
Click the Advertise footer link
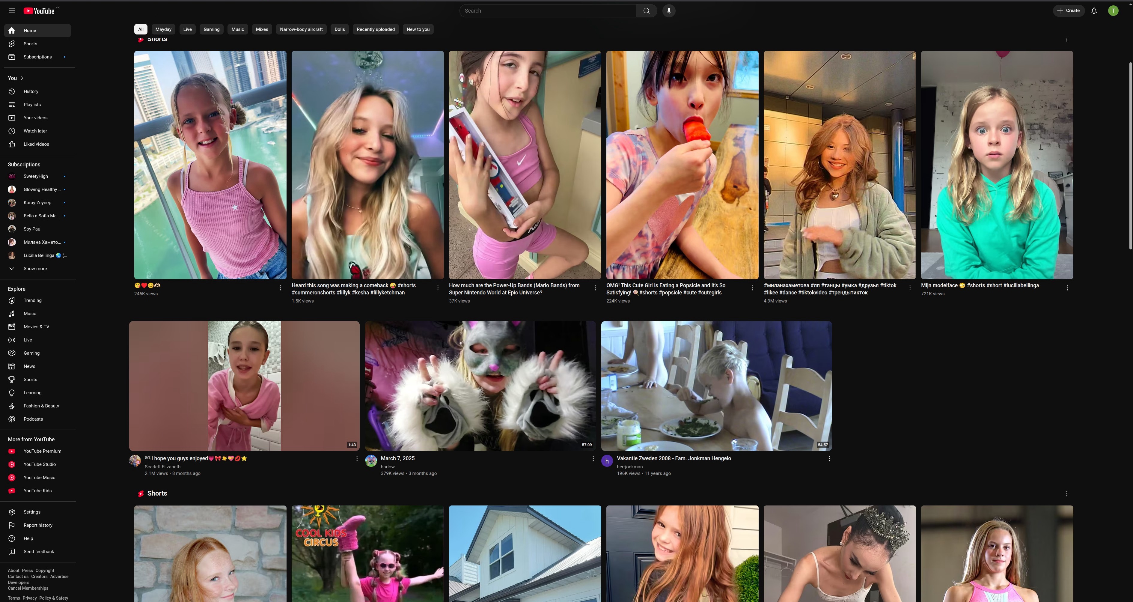point(59,577)
